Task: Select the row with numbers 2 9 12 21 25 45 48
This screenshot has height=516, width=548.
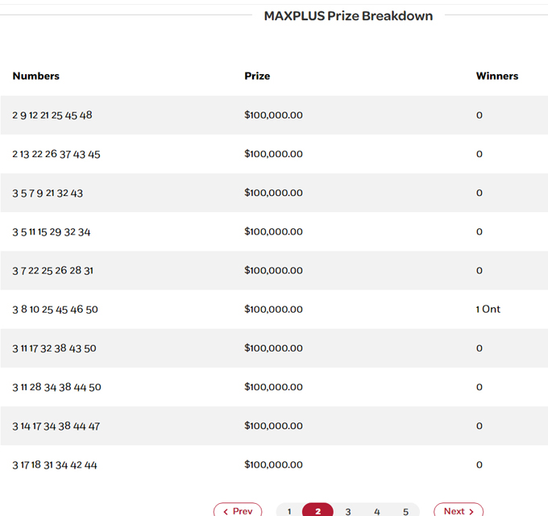Action: [x=52, y=115]
